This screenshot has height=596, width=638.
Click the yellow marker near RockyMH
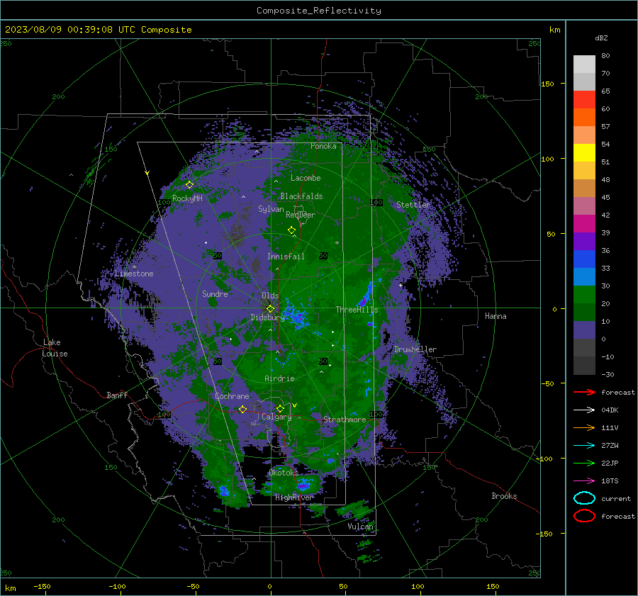pyautogui.click(x=189, y=185)
